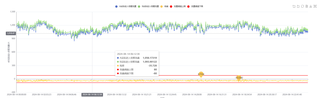Click y-axis tick label 1,200
The image size is (322, 98).
[12, 25]
